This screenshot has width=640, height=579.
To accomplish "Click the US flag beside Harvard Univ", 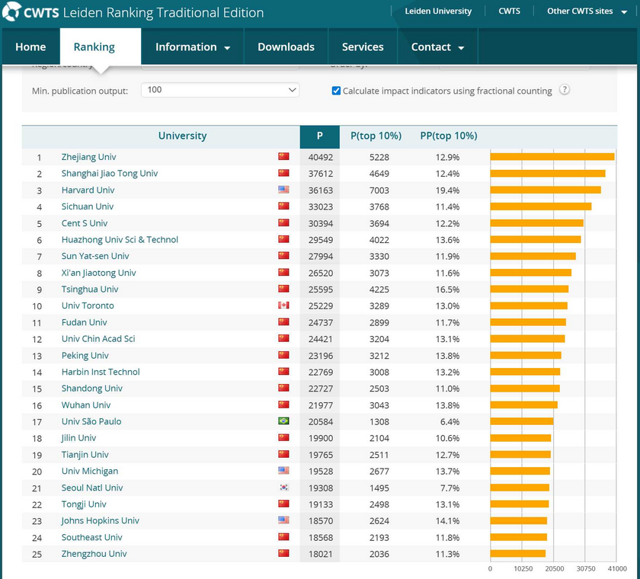I will click(283, 190).
